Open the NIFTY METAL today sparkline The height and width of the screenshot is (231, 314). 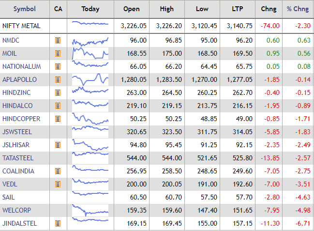point(90,23)
